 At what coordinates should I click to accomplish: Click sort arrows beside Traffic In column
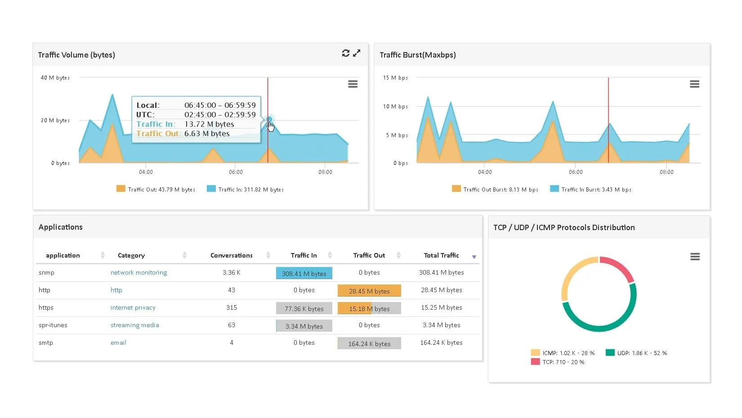[330, 255]
